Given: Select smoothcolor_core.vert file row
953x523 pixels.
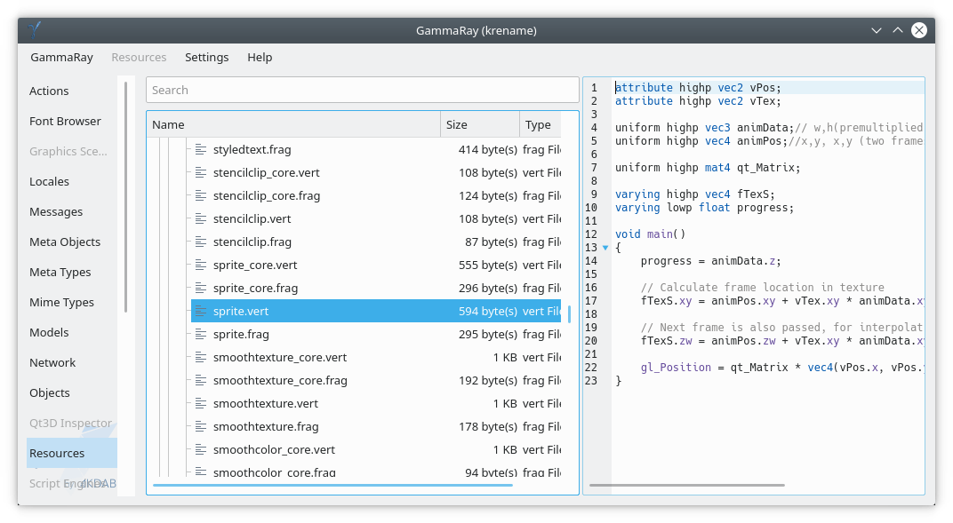Looking at the screenshot, I should pos(376,449).
